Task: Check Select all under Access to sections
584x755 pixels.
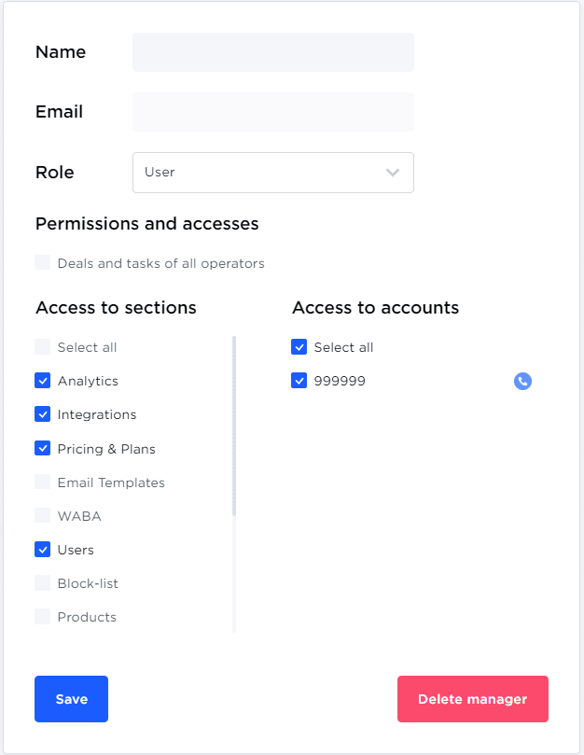Action: point(43,347)
